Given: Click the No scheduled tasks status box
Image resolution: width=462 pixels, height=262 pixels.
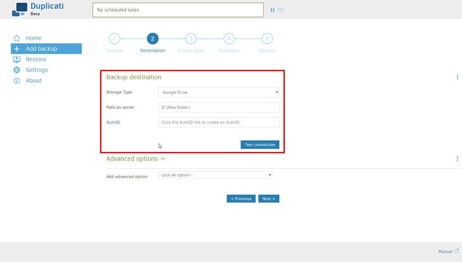Looking at the screenshot, I should coord(178,10).
